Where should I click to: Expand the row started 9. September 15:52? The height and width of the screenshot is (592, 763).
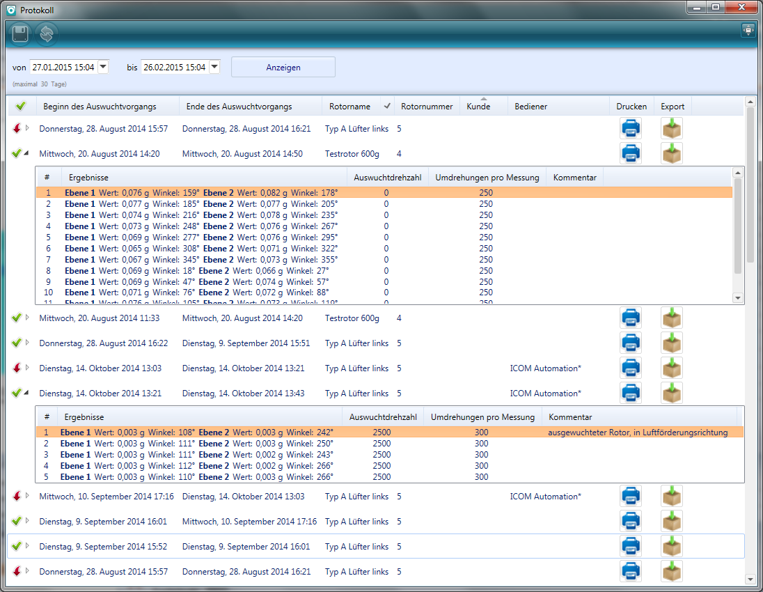tap(27, 546)
